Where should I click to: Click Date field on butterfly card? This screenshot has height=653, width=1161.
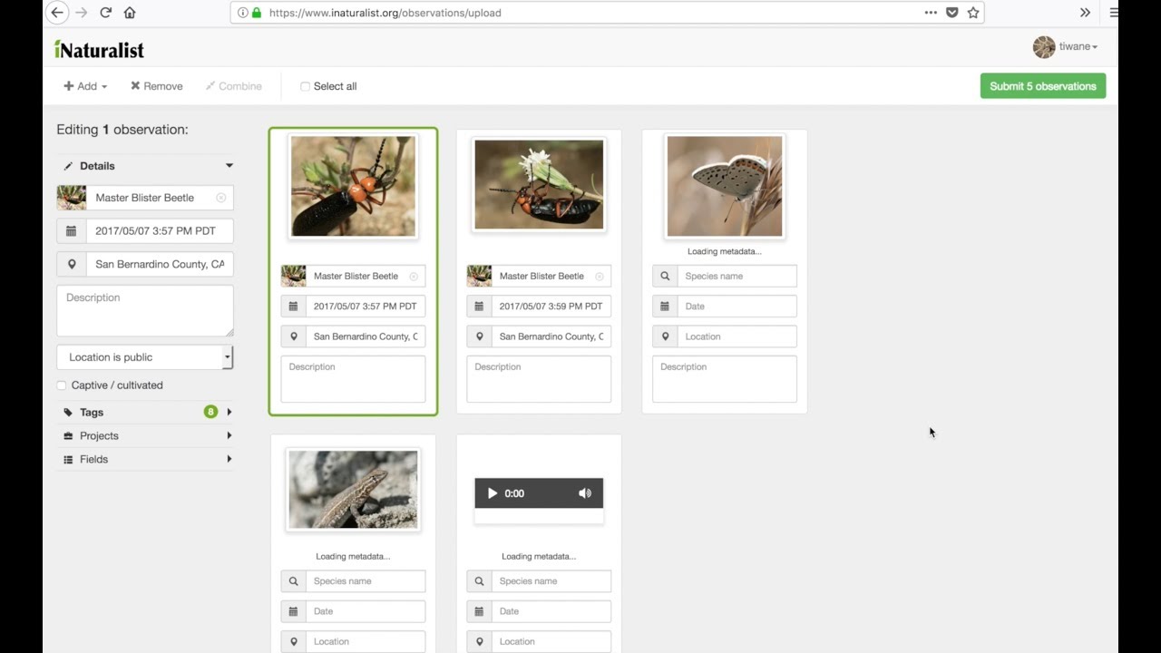click(x=737, y=307)
